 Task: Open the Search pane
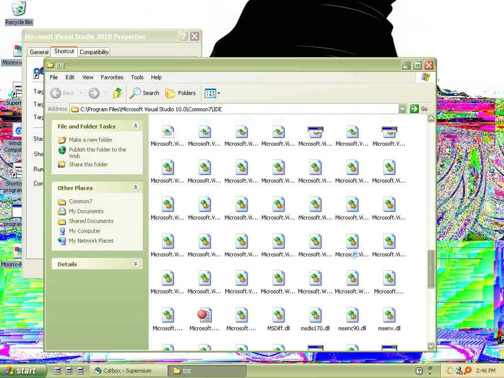click(145, 93)
